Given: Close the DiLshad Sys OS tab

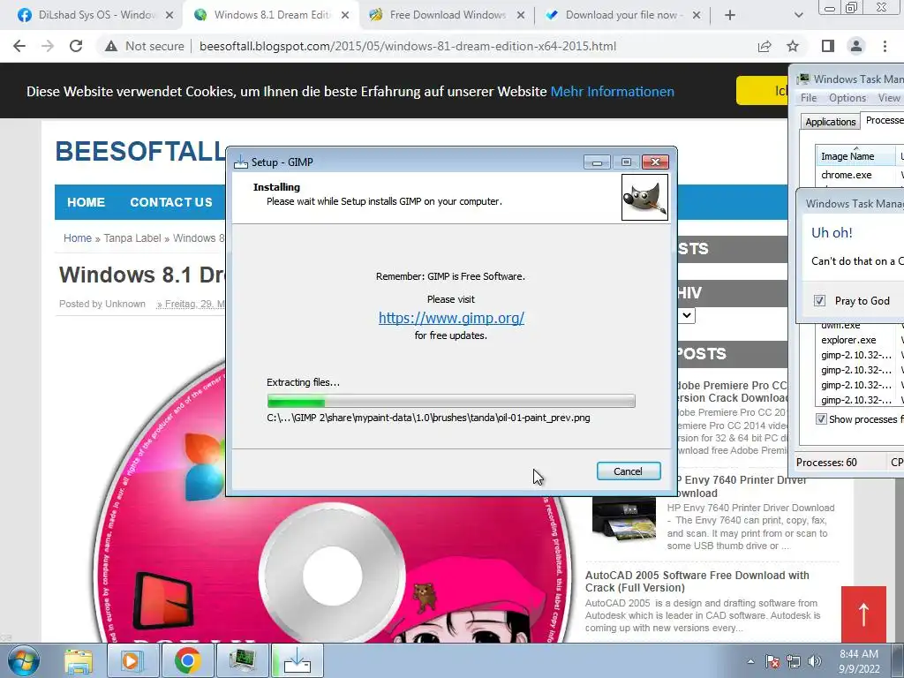Looking at the screenshot, I should click(169, 15).
